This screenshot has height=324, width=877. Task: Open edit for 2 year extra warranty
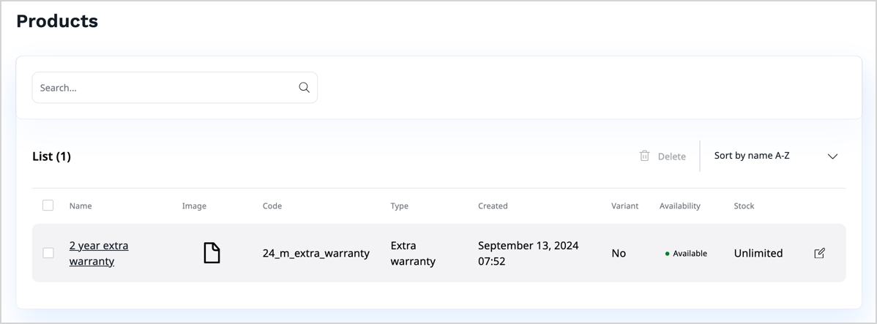[819, 253]
